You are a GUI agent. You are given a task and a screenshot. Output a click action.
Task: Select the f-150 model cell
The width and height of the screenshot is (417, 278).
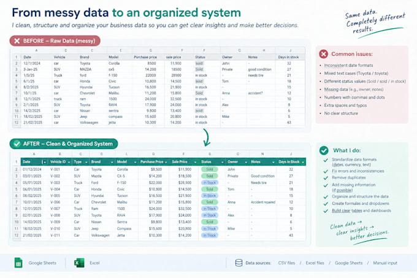pyautogui.click(x=113, y=75)
